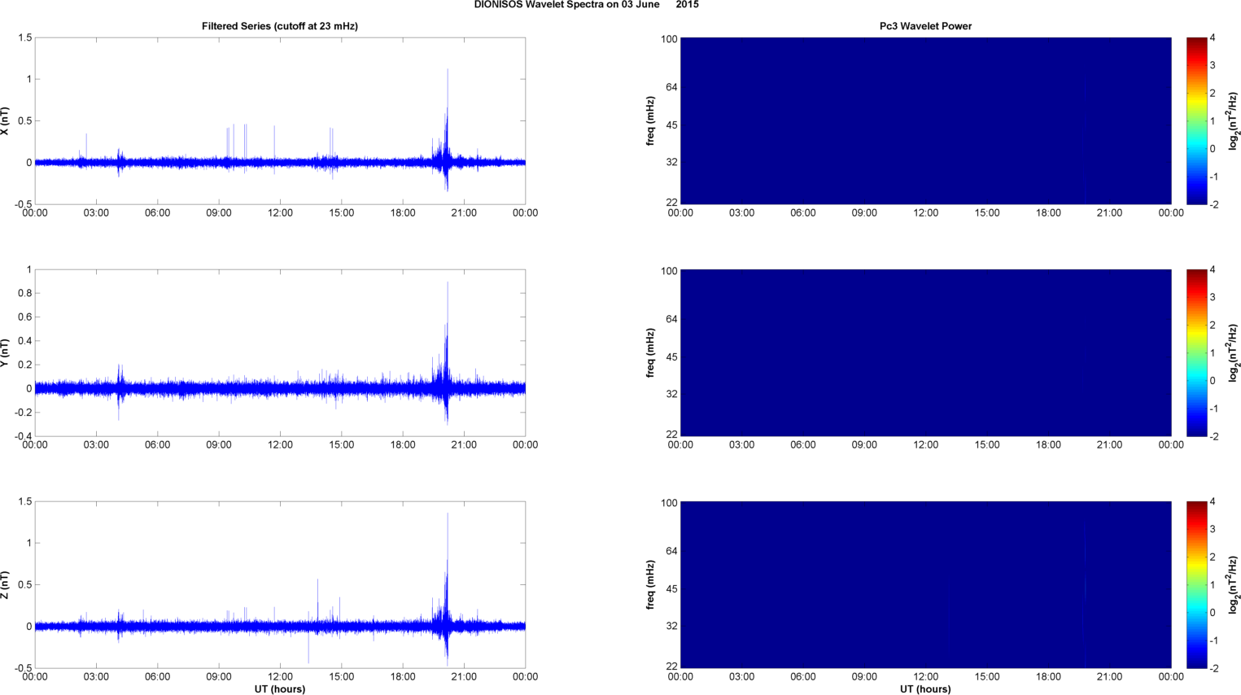This screenshot has width=1241, height=695.
Task: Click the '0.8' y-axis tick of the Y plot
Action: point(24,293)
